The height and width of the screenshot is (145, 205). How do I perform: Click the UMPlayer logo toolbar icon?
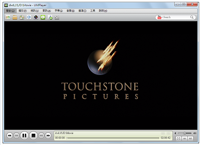pyautogui.click(x=8, y=17)
